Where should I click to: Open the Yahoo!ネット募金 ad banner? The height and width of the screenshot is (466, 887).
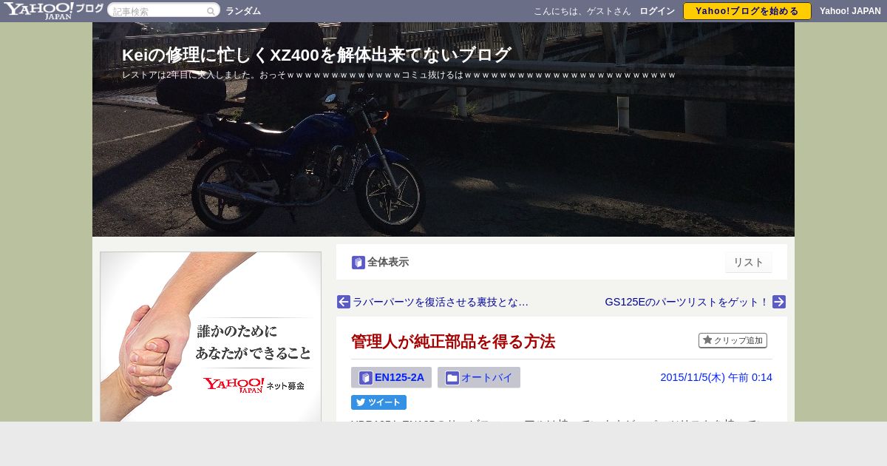(x=211, y=337)
